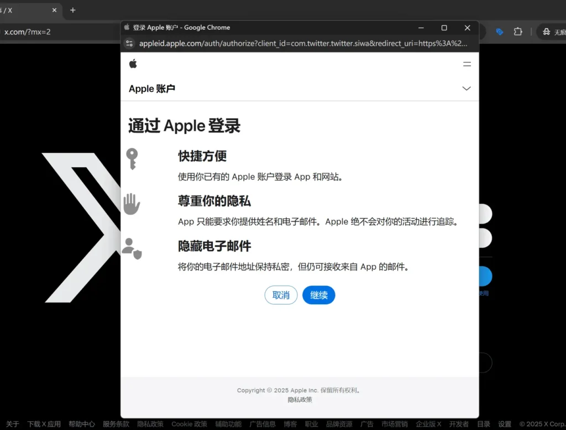Open 设置 link in the X footer
Screen dimensions: 566x430
pos(505,424)
